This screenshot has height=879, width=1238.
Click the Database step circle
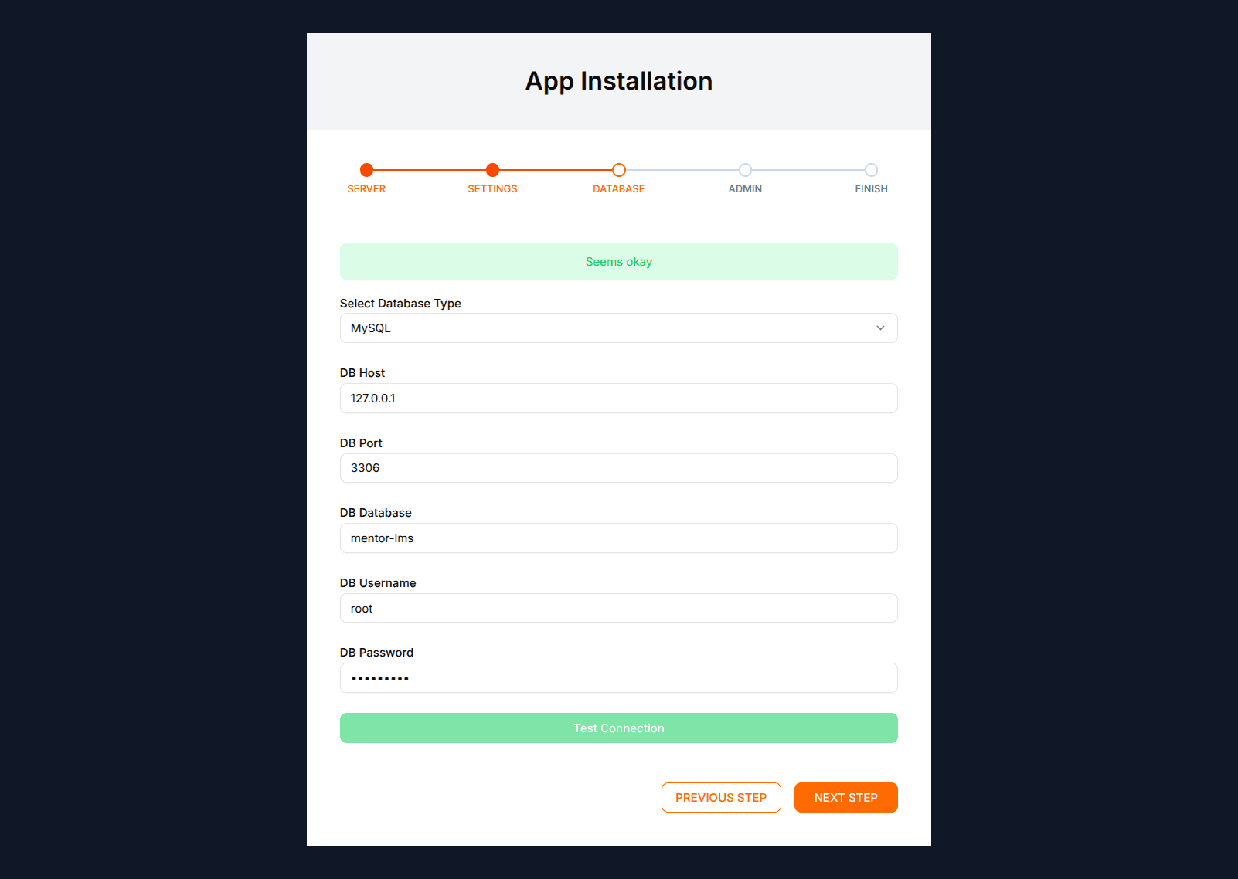click(619, 170)
